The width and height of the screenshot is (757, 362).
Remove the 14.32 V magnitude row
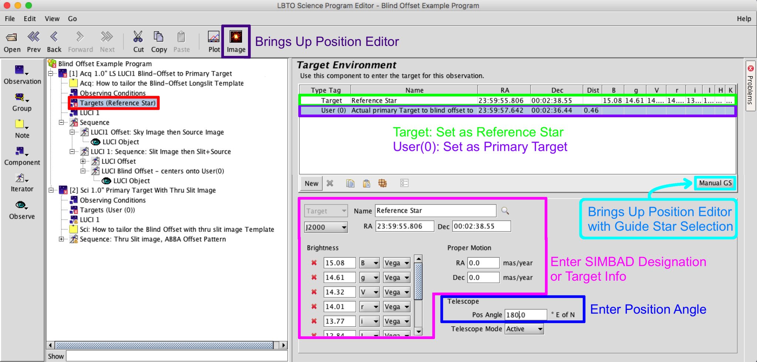314,292
